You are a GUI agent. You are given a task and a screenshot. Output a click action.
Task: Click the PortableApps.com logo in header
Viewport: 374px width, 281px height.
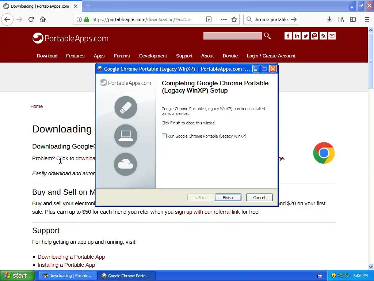tap(70, 38)
